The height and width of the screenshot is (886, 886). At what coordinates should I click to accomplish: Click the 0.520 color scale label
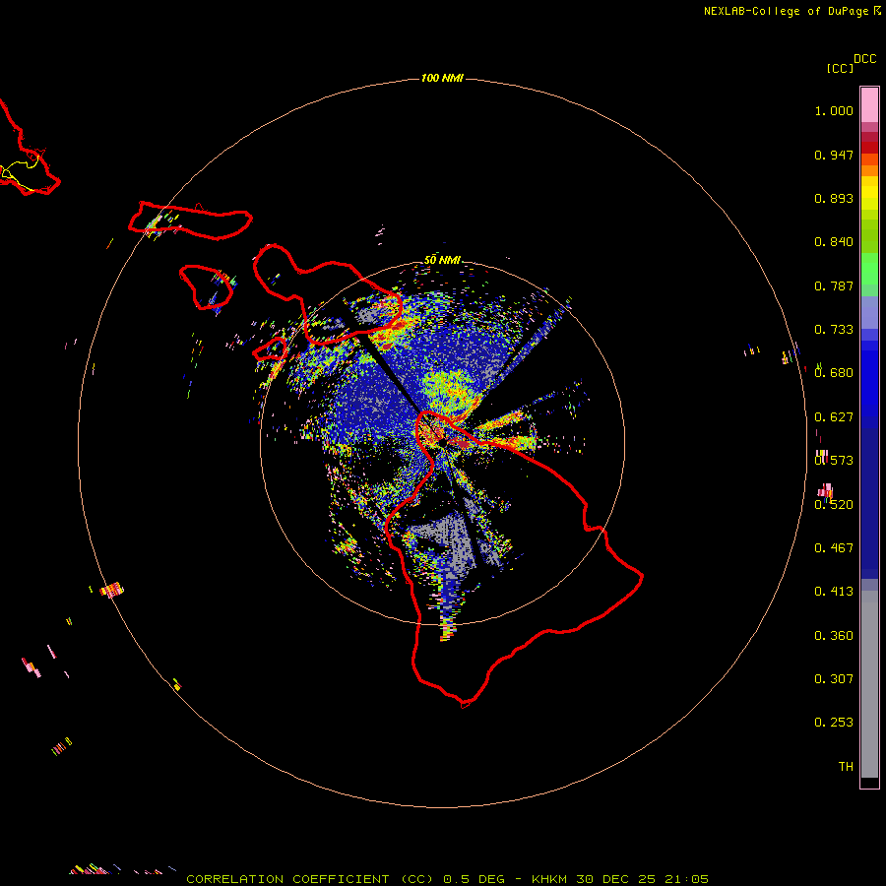(834, 505)
